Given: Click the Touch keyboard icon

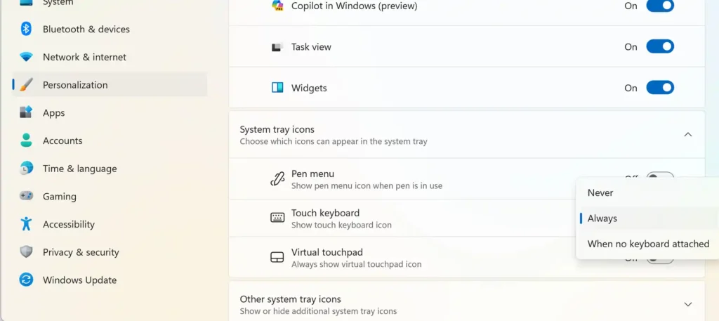Looking at the screenshot, I should (277, 218).
